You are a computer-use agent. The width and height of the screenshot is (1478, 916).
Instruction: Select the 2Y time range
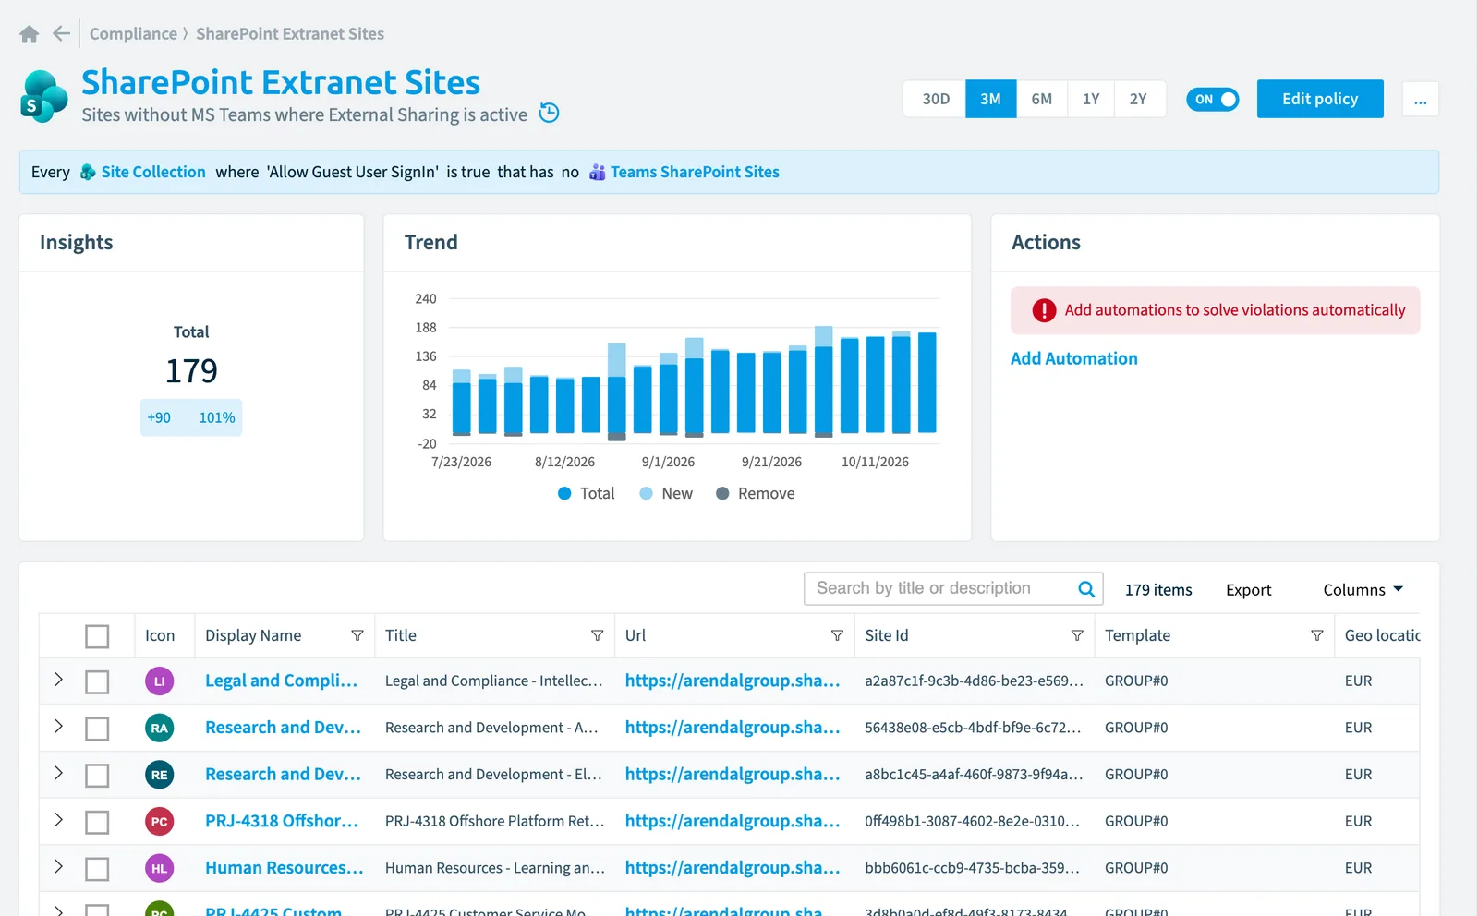1139,99
